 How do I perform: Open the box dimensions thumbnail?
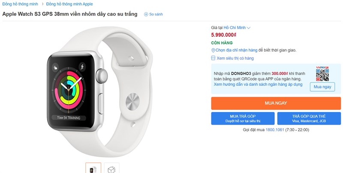coord(111,169)
